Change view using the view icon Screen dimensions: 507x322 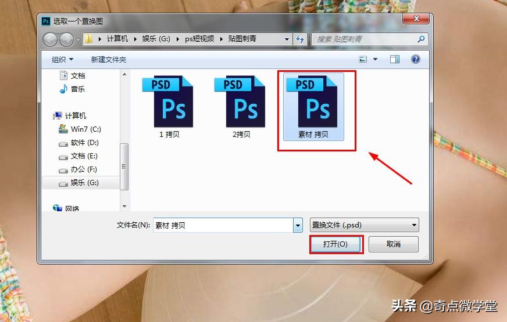pos(363,59)
